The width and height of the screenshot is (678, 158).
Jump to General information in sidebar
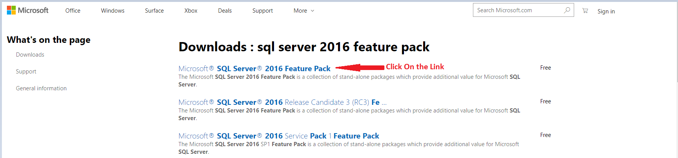pos(41,88)
